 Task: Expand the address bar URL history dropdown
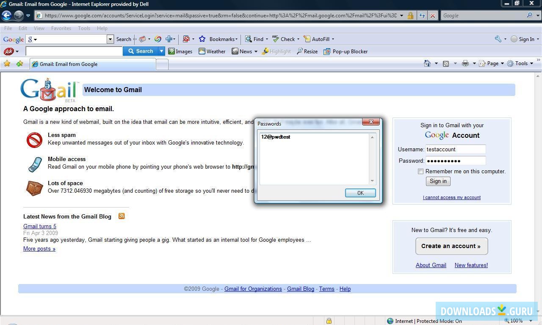click(x=401, y=16)
